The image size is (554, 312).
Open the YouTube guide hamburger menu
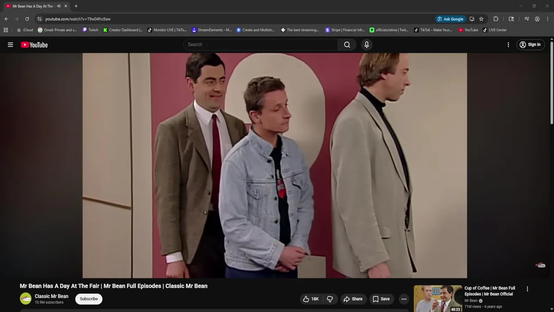[10, 45]
